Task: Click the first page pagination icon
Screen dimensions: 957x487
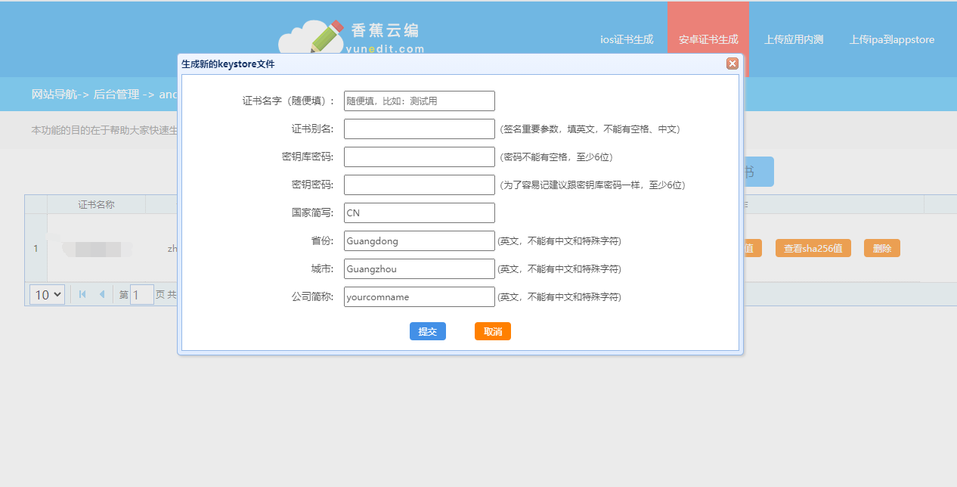Action: (x=82, y=295)
